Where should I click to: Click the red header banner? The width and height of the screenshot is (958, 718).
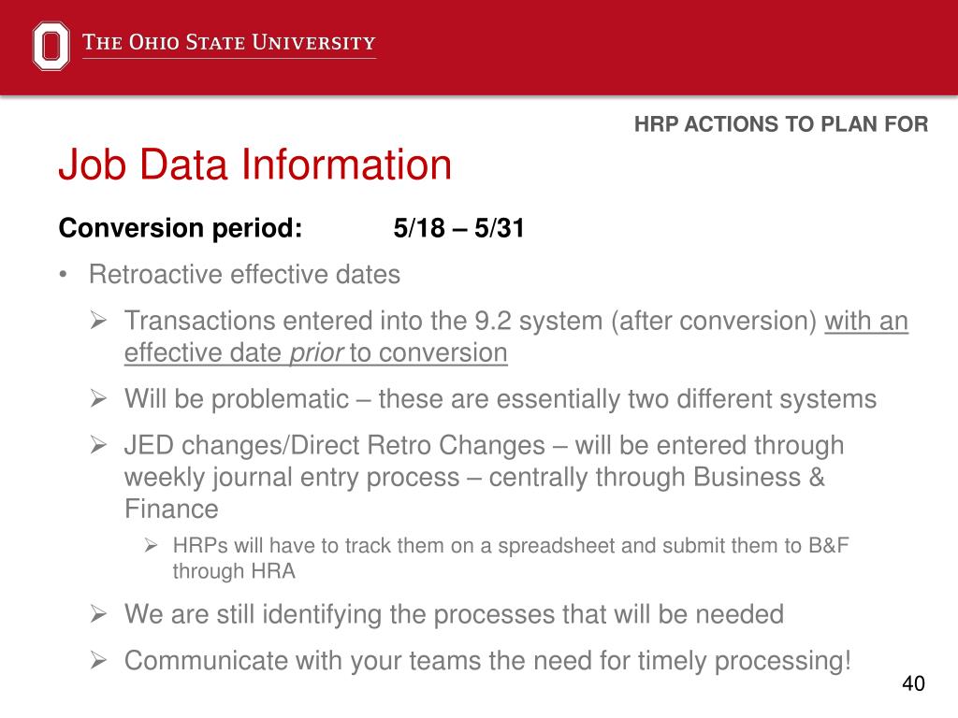[479, 48]
